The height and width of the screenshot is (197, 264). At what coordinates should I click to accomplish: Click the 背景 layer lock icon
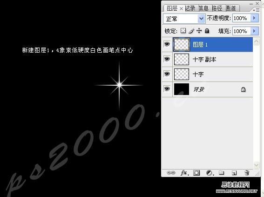tap(243, 89)
